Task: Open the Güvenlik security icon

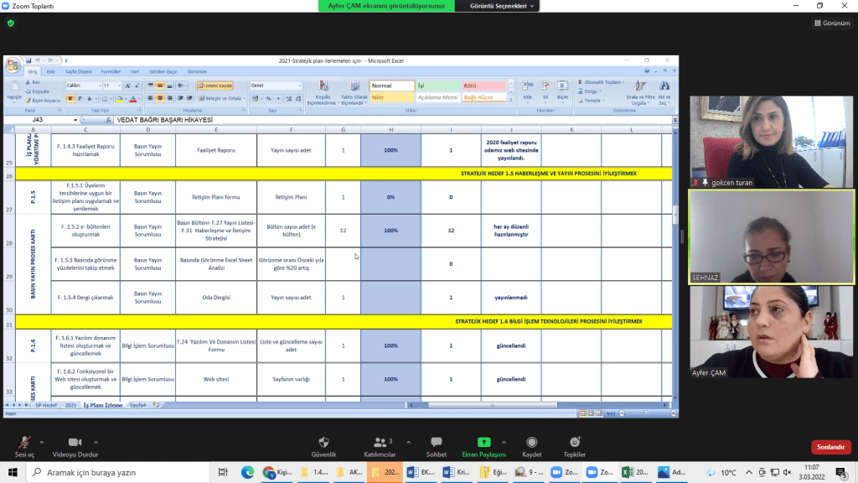Action: [x=323, y=443]
